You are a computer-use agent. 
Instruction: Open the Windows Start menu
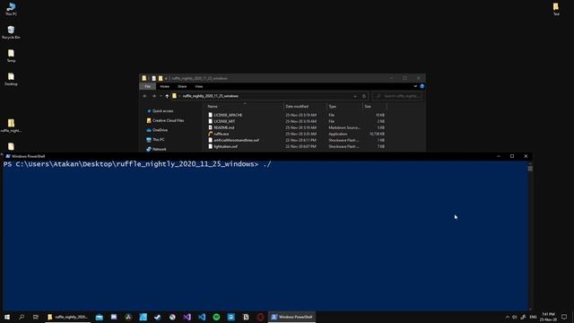7,317
